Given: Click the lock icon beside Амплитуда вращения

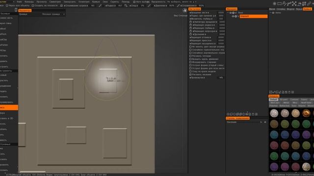Looking at the screenshot, I should tap(191, 22).
